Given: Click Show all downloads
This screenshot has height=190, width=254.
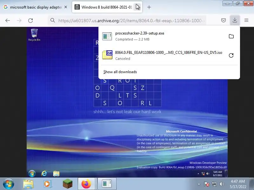Looking at the screenshot, I should (120, 72).
